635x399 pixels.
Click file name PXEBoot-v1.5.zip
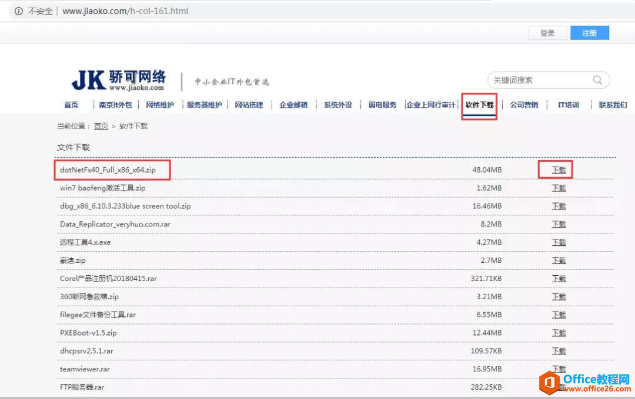tap(88, 333)
